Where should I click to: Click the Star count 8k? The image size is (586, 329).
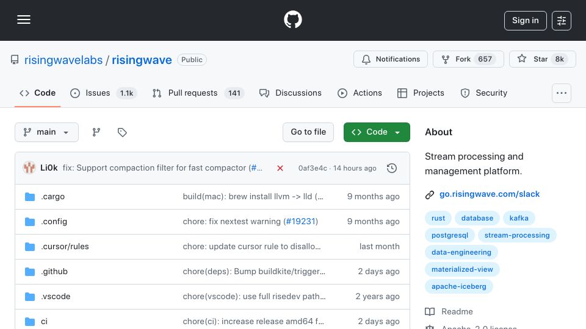point(560,59)
